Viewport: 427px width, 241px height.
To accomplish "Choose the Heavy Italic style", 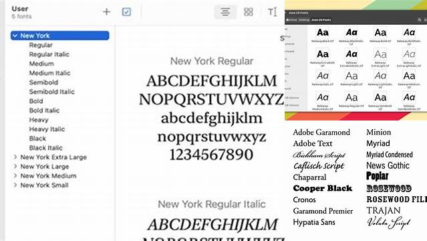I will click(x=47, y=129).
